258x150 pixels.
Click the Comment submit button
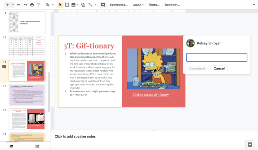[x=197, y=69]
